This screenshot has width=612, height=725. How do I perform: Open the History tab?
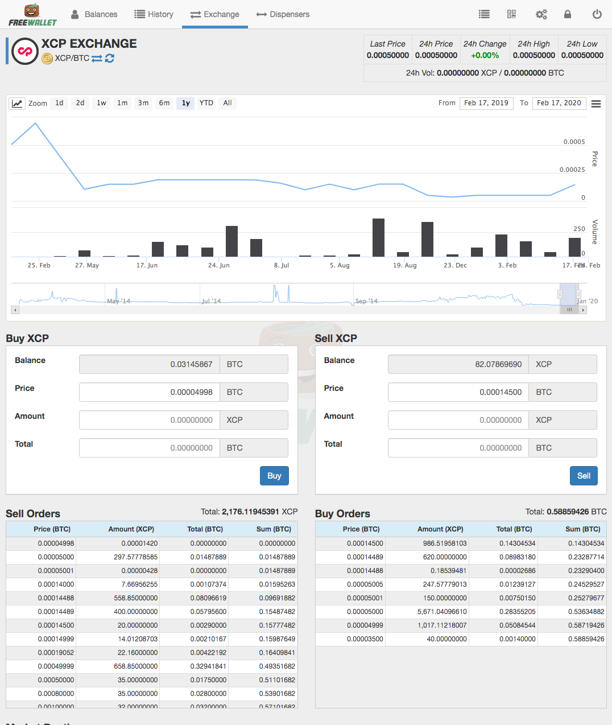(x=154, y=14)
